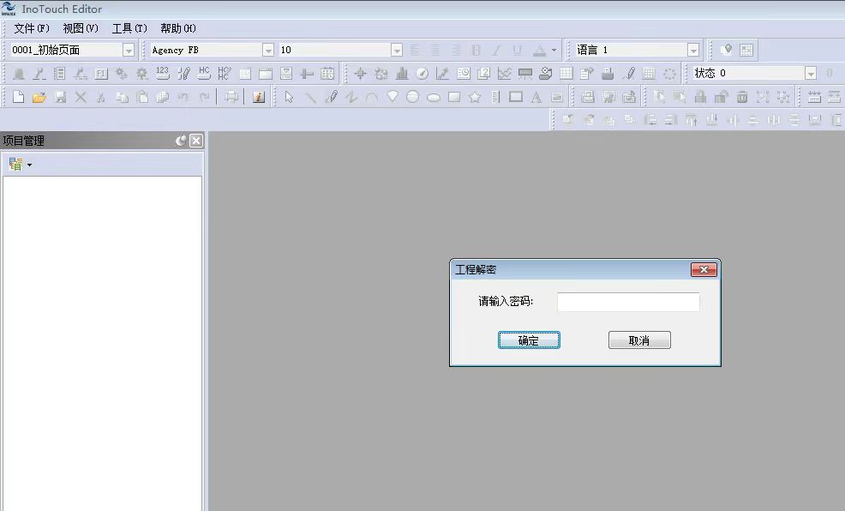Toggle bold text formatting
Image resolution: width=845 pixels, height=511 pixels.
(476, 51)
